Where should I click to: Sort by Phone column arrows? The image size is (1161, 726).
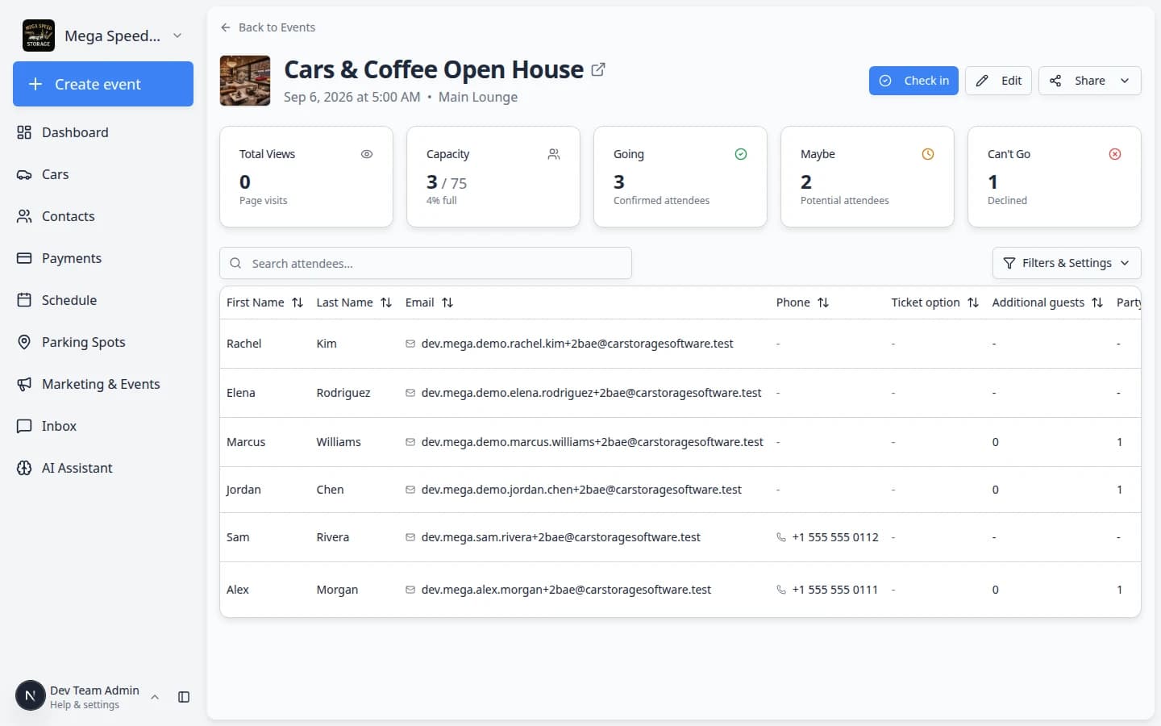pyautogui.click(x=823, y=302)
